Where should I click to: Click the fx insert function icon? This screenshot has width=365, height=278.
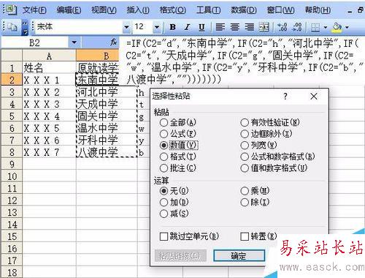(x=113, y=42)
